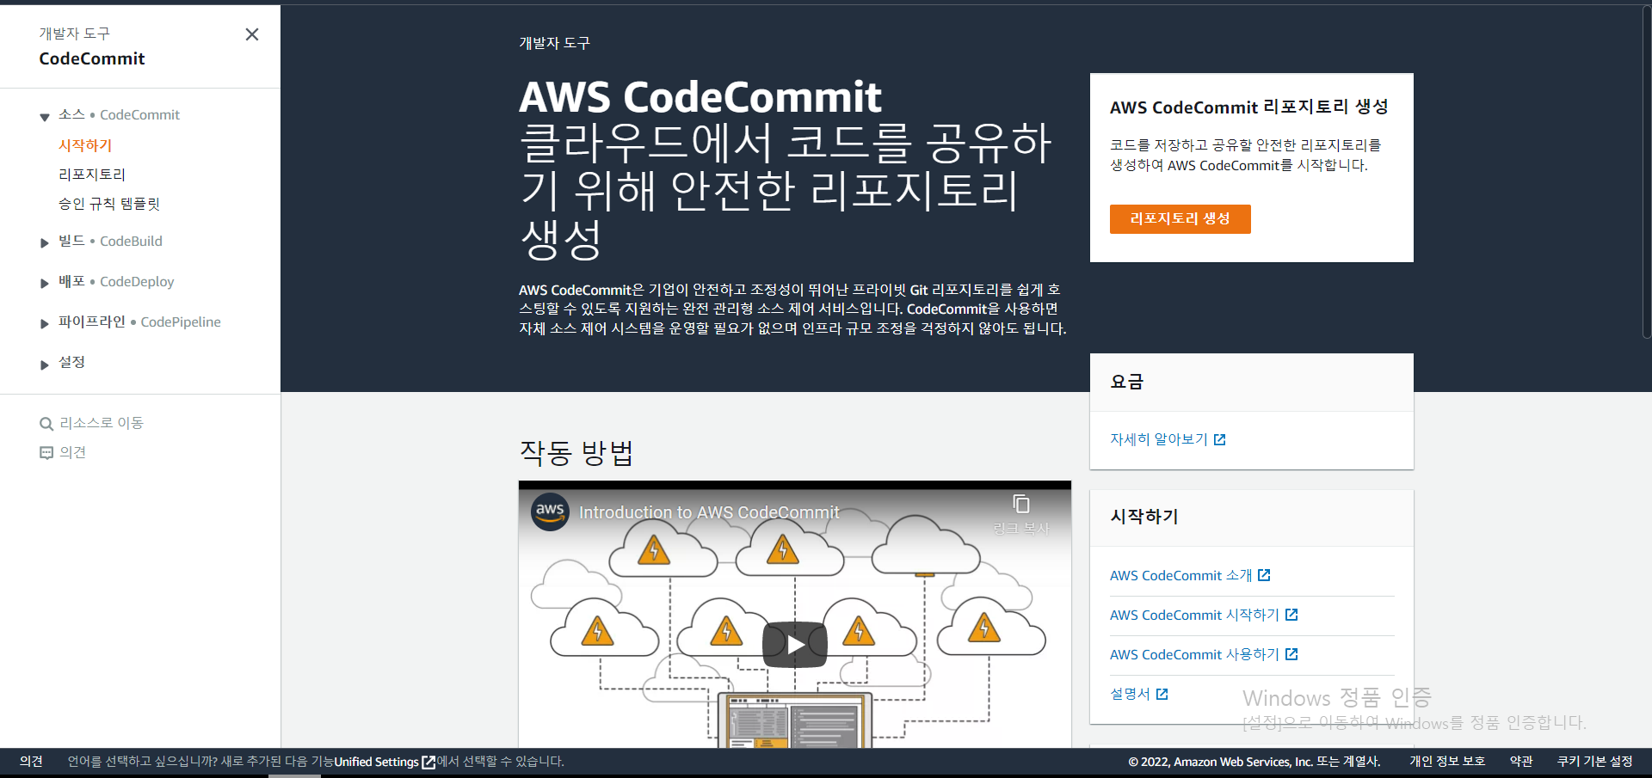Expand the 파이프라인 CodePipeline section arrow
This screenshot has width=1652, height=778.
[45, 324]
